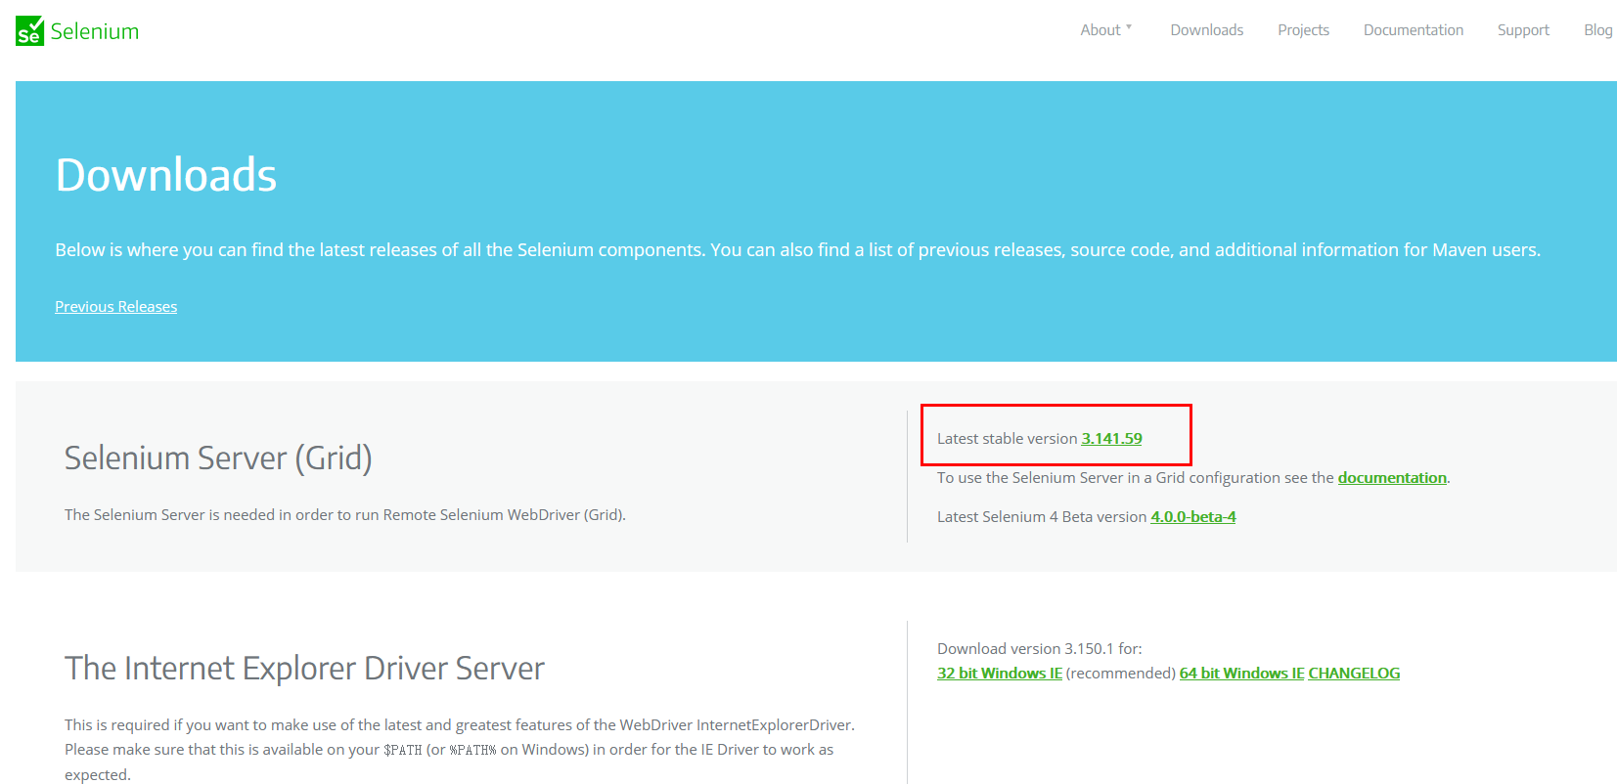1617x784 pixels.
Task: Click the 'Download version 3.150.1 for:' text
Action: pos(1039,648)
